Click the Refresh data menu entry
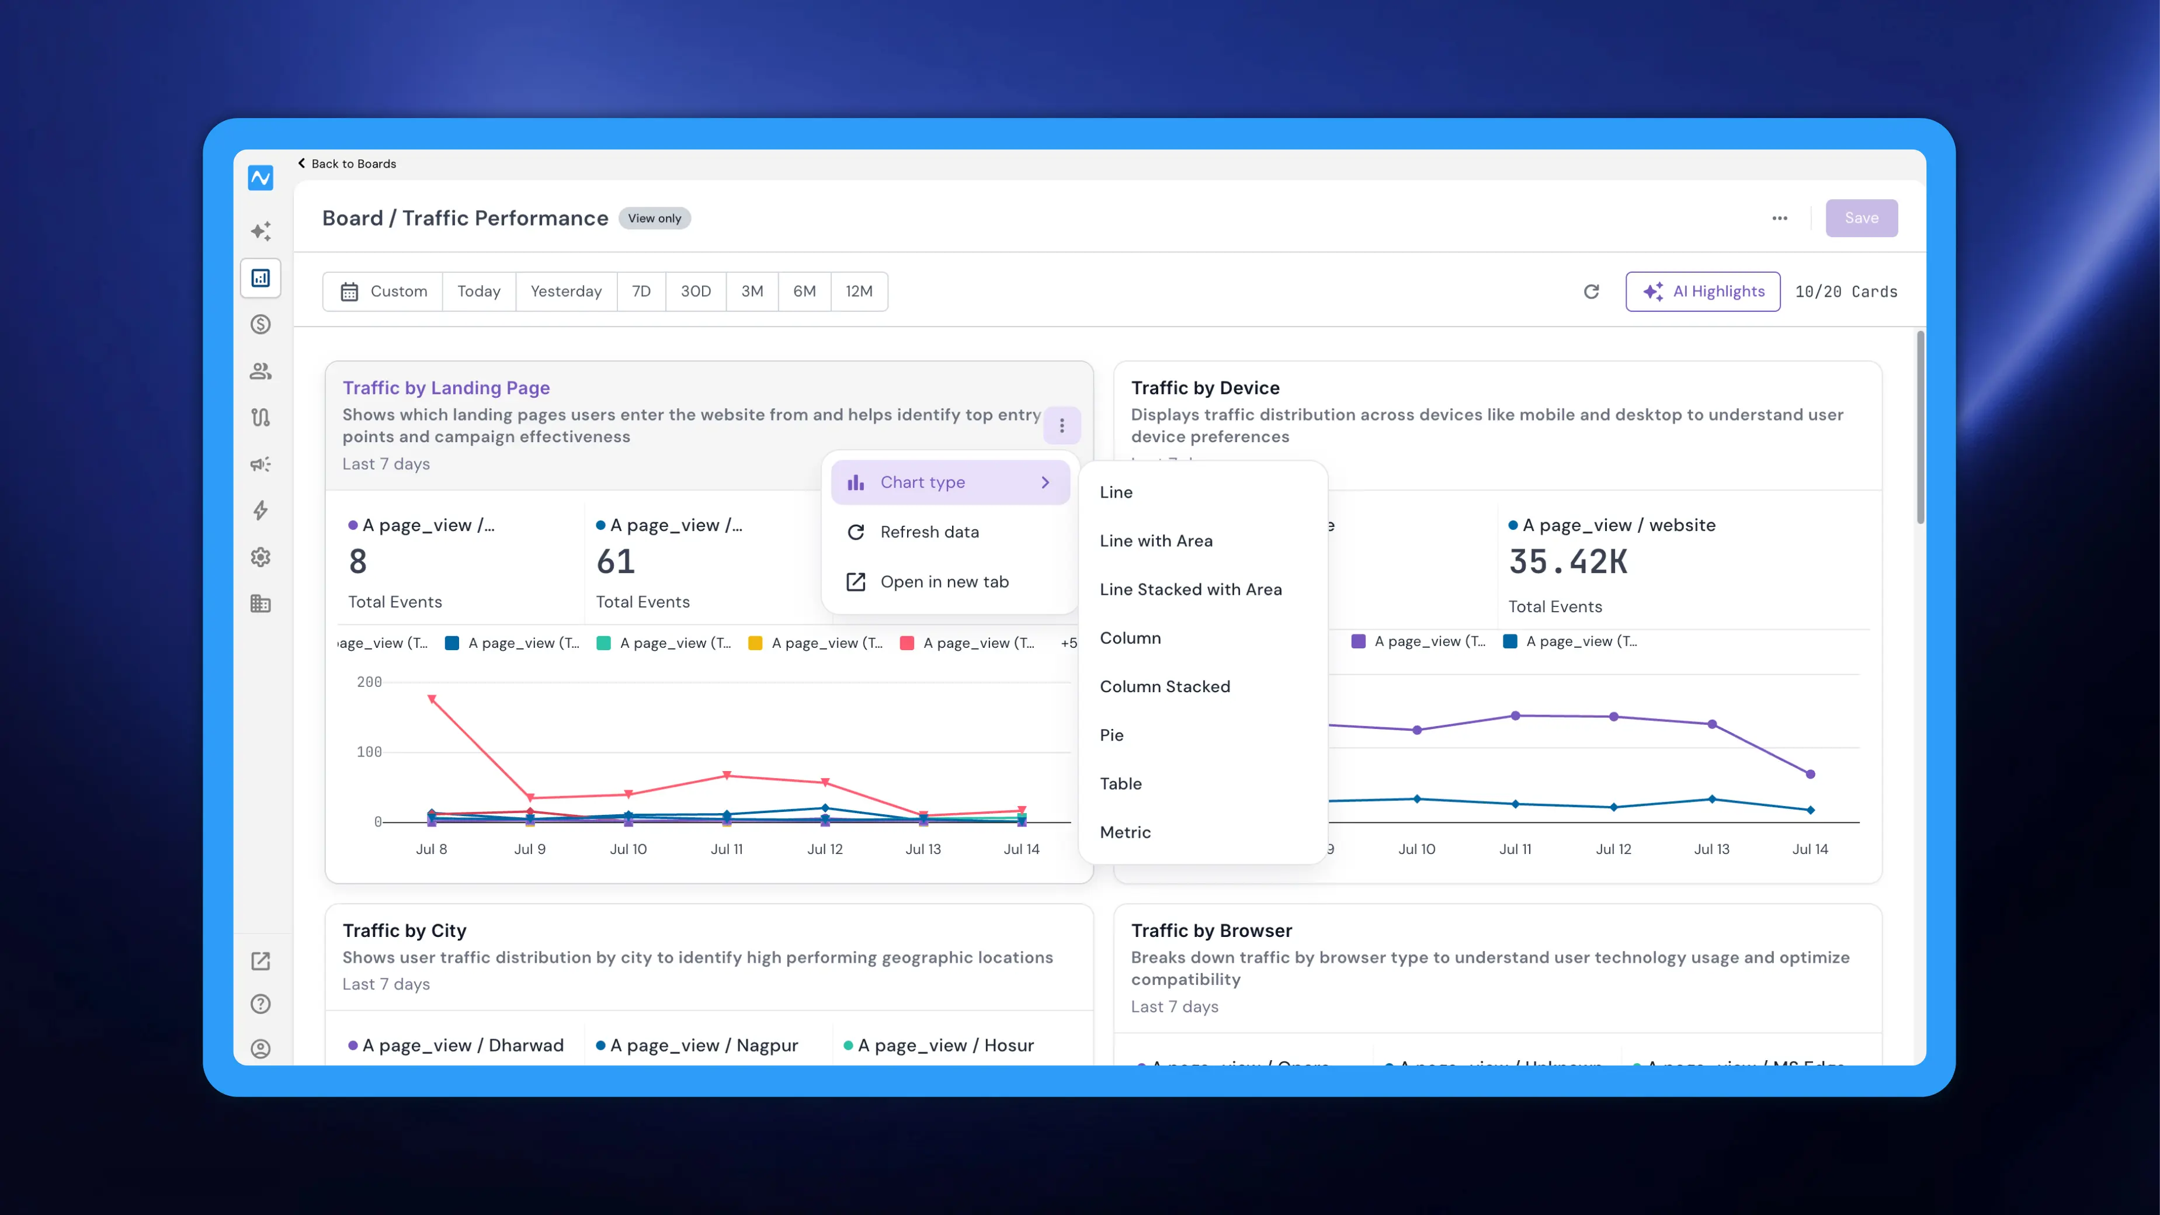Screen dimensions: 2160x1215 pyautogui.click(x=950, y=532)
